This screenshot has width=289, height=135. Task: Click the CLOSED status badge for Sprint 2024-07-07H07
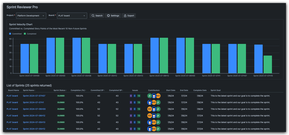tap(61, 96)
